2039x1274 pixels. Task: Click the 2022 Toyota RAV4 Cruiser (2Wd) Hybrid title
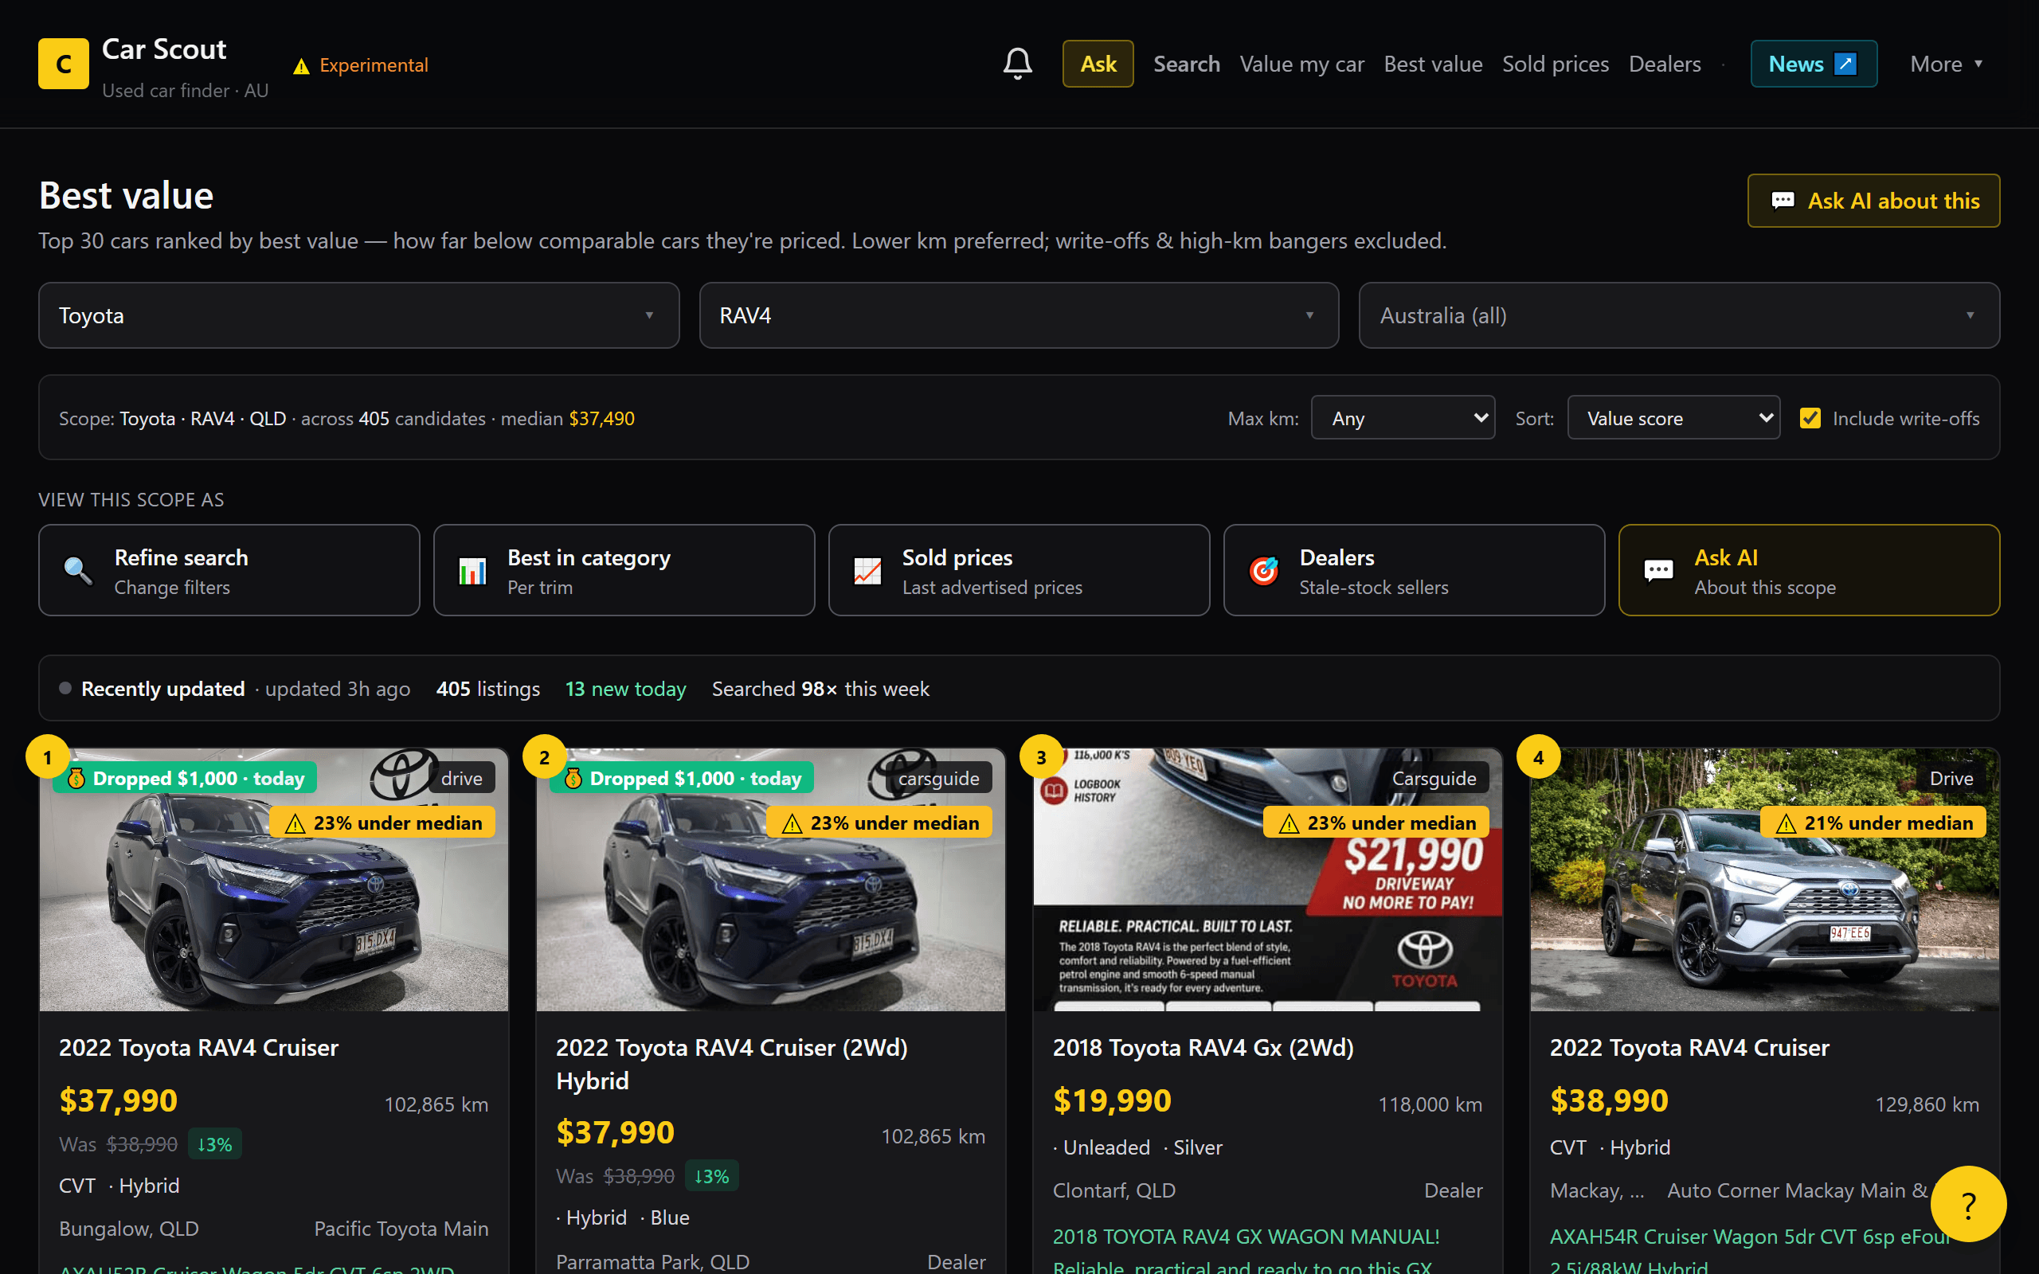[731, 1063]
